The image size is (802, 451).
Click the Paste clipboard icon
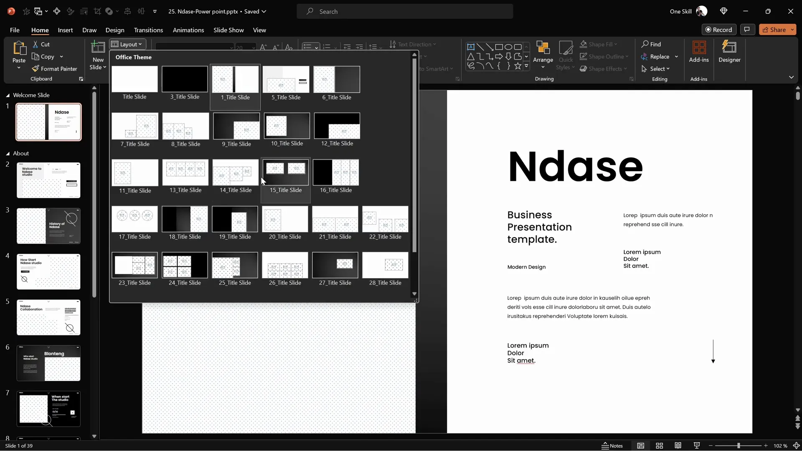click(x=19, y=48)
